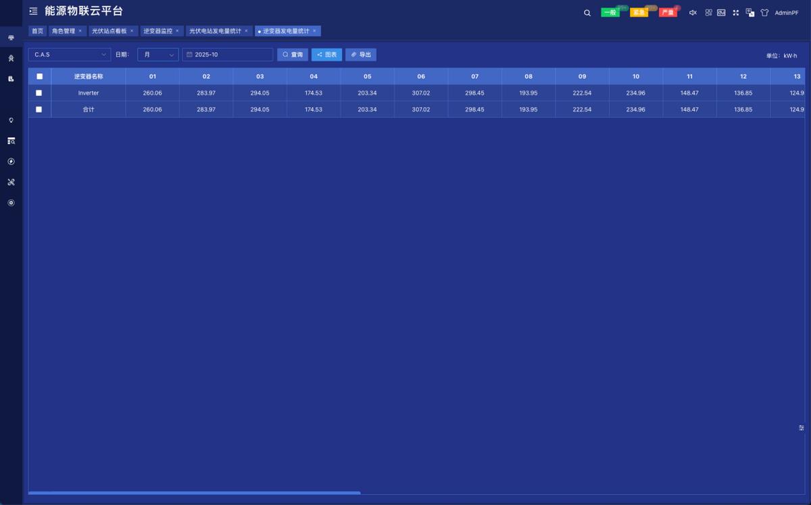Go to the 首页 tab
811x505 pixels.
[x=36, y=30]
